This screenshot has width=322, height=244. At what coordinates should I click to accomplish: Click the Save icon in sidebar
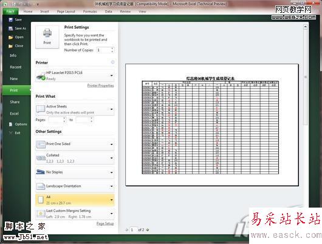pos(11,19)
